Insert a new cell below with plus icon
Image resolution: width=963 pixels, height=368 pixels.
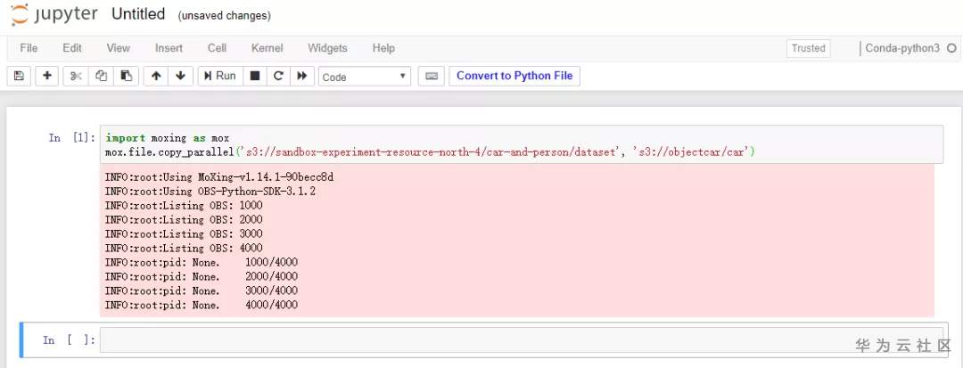coord(47,77)
